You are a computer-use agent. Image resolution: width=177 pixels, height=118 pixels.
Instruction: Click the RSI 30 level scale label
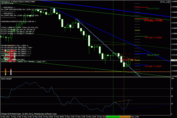pos(172,104)
